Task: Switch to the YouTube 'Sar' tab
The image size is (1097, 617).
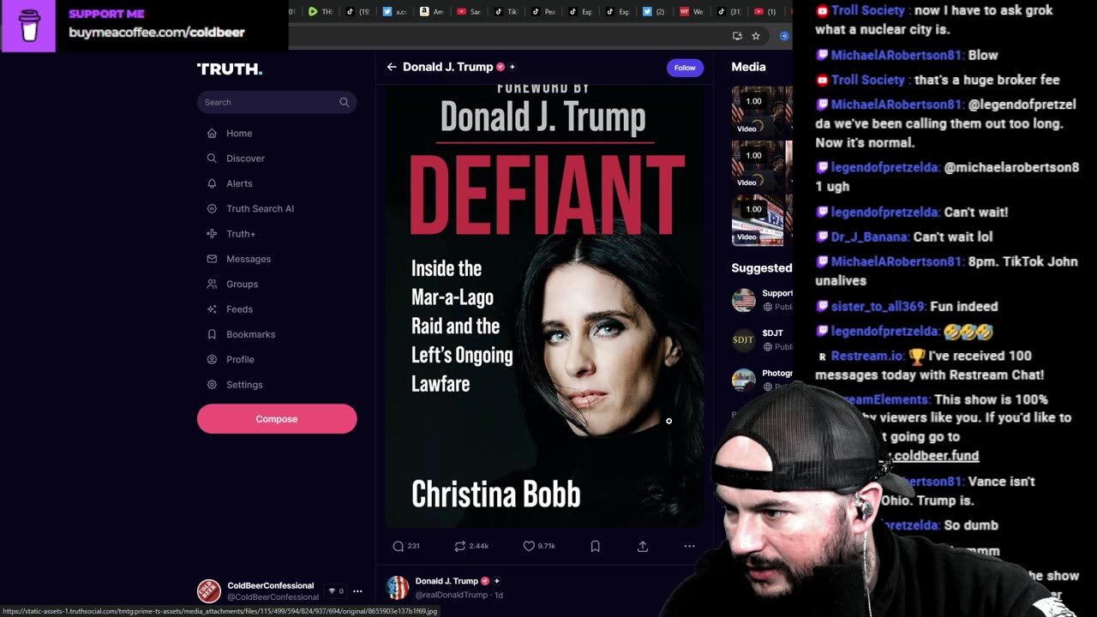Action: [x=469, y=11]
